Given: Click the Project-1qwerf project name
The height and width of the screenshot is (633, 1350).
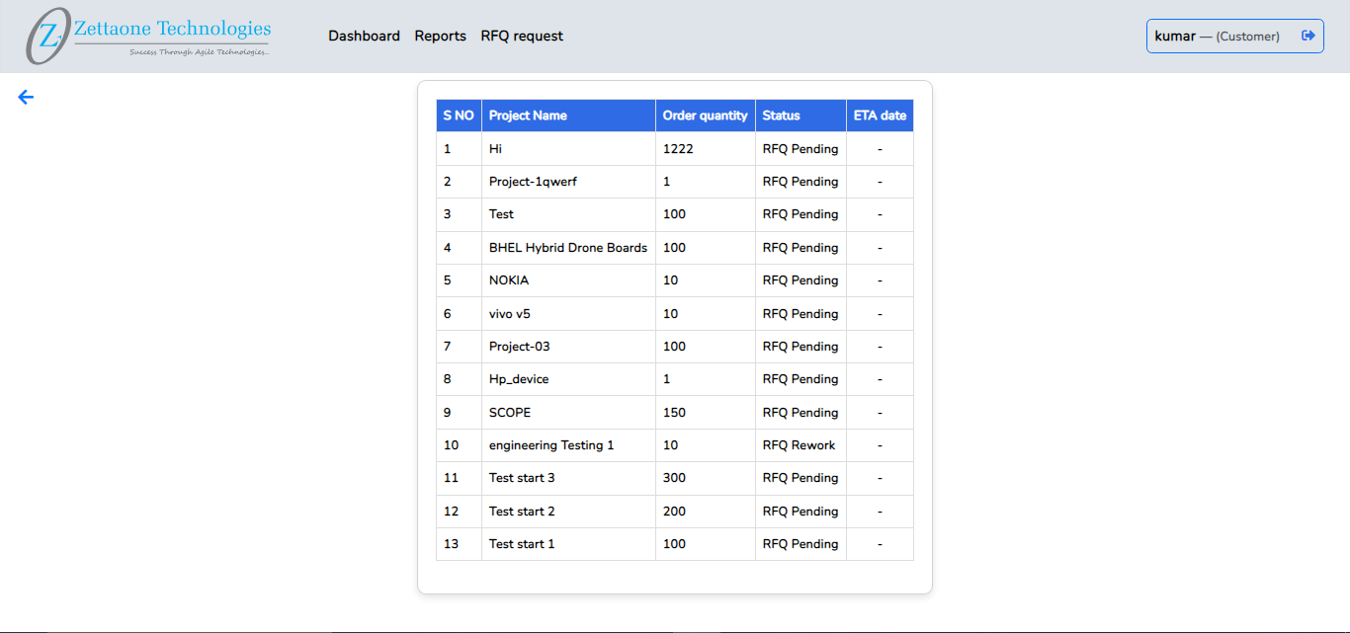Looking at the screenshot, I should pyautogui.click(x=533, y=182).
